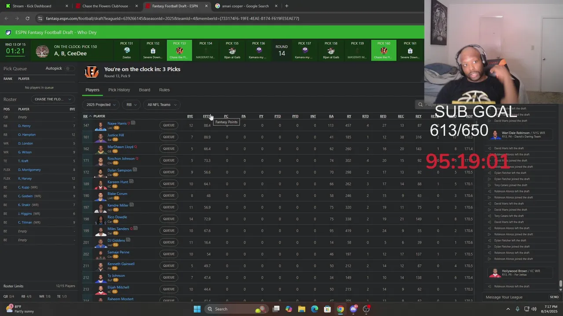
Task: Click Pick 156 Kamara team icon
Action: click(259, 51)
